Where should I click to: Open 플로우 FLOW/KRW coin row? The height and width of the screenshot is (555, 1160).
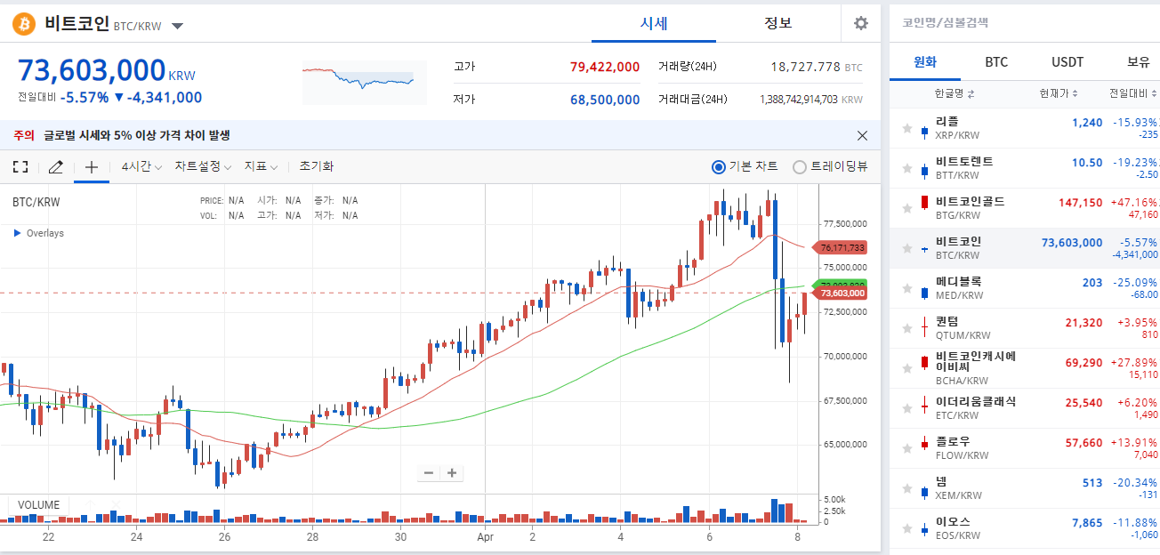(x=1025, y=448)
